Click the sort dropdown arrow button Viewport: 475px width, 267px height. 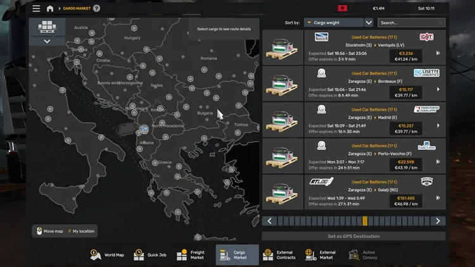pos(369,23)
